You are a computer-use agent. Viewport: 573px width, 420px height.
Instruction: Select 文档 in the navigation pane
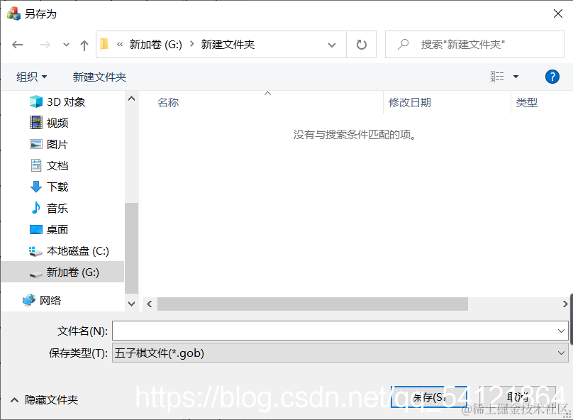57,165
